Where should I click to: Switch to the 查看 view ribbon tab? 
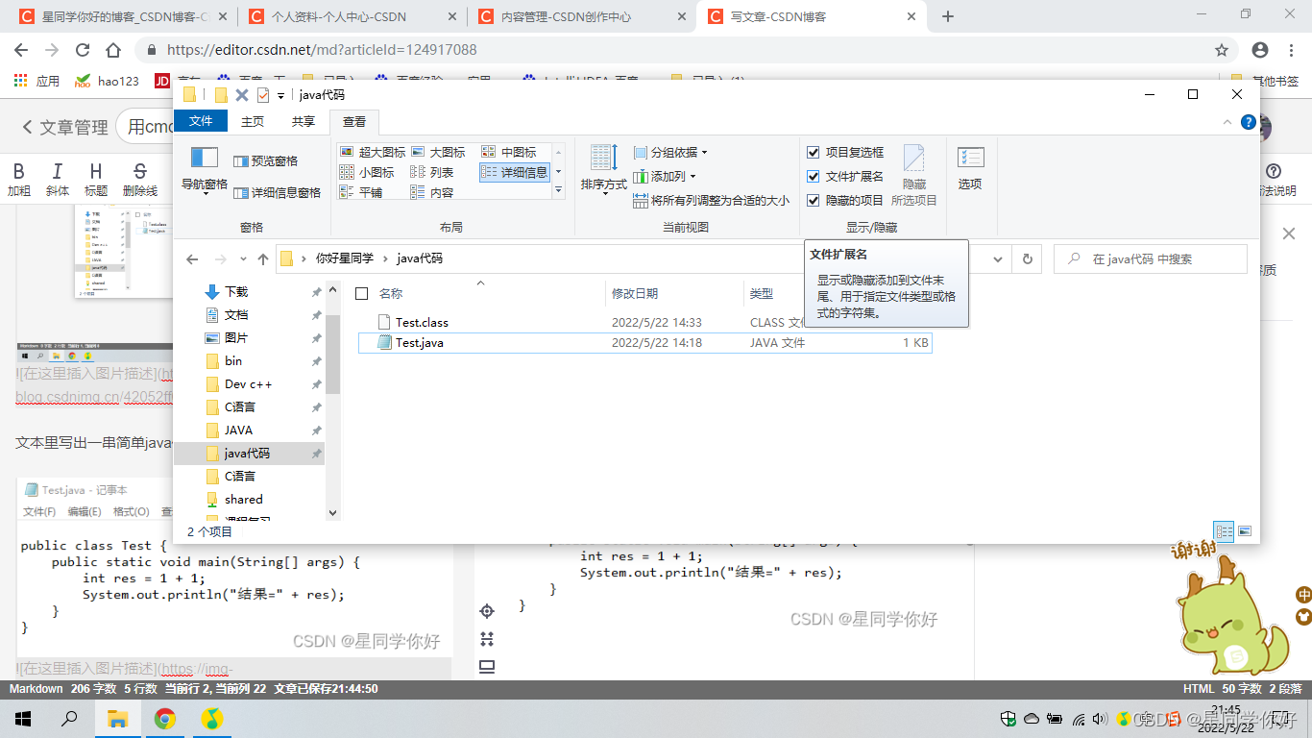pyautogui.click(x=354, y=121)
